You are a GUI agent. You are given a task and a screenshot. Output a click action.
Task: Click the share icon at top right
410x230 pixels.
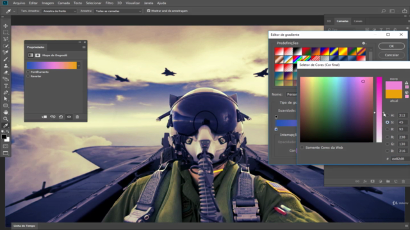tap(404, 11)
